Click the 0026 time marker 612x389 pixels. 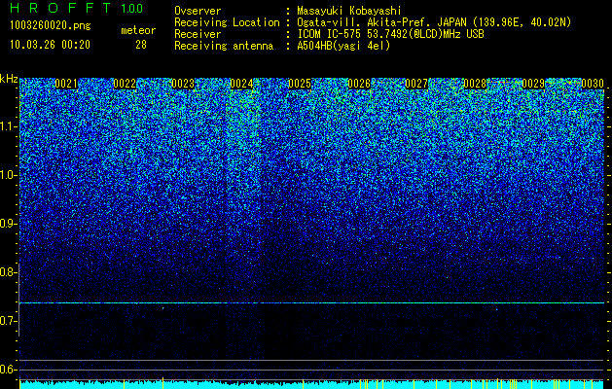coord(359,84)
